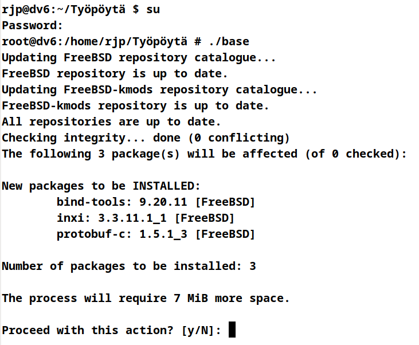Click 'Proceed with this action?' text
Image resolution: width=419 pixels, height=345 pixels.
tap(88, 330)
